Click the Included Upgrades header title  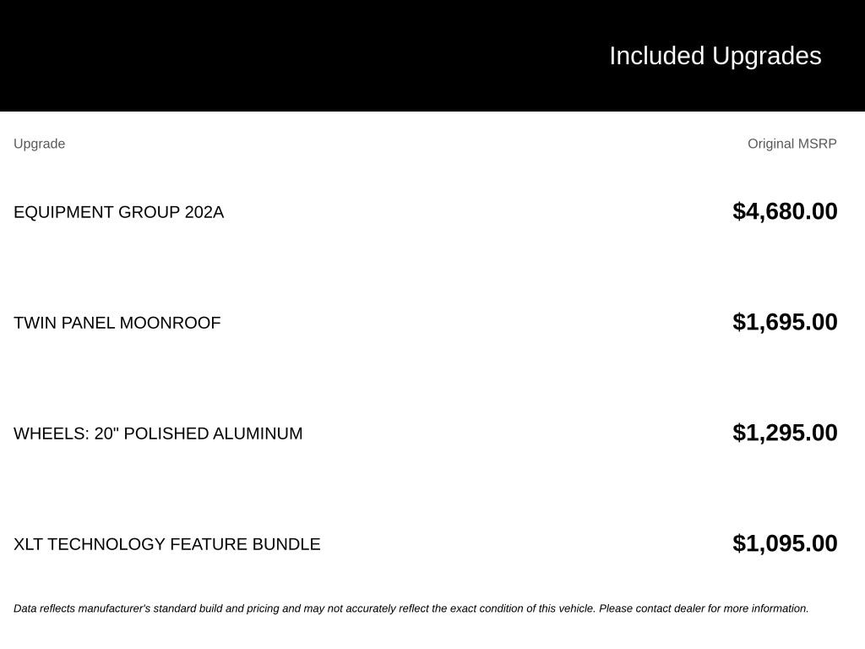pyautogui.click(x=715, y=57)
